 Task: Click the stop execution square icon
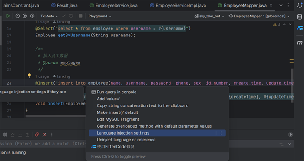pos(80,16)
